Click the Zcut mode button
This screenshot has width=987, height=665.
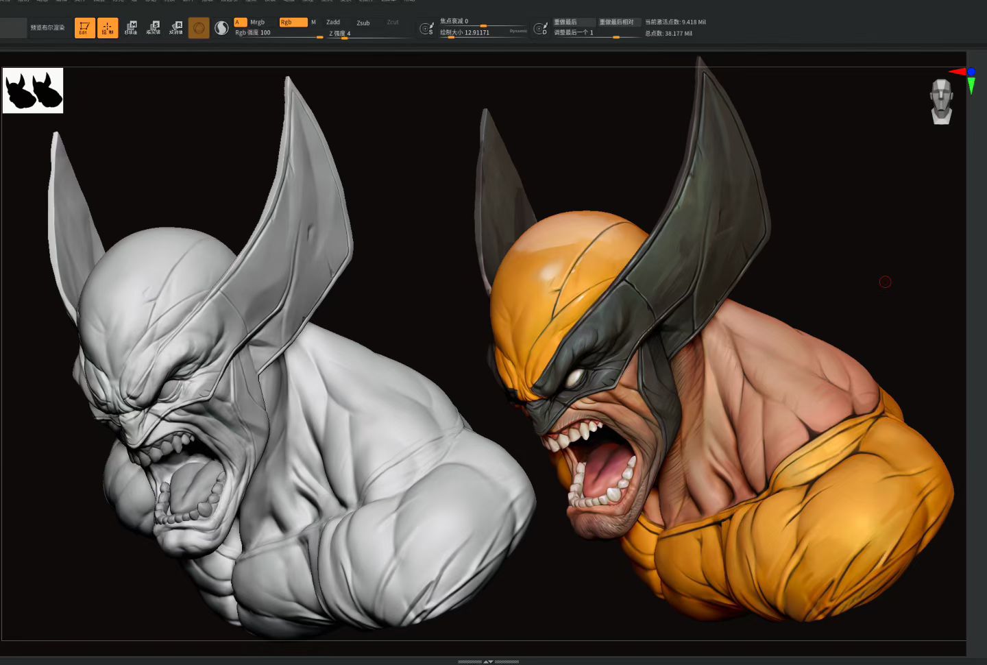[x=393, y=22]
